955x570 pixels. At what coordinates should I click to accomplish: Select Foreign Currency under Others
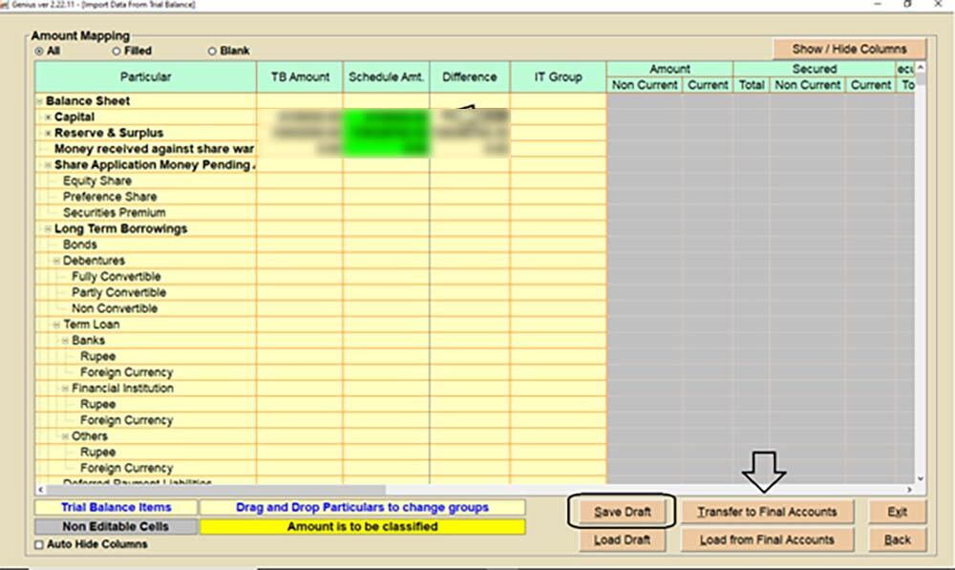pos(126,468)
